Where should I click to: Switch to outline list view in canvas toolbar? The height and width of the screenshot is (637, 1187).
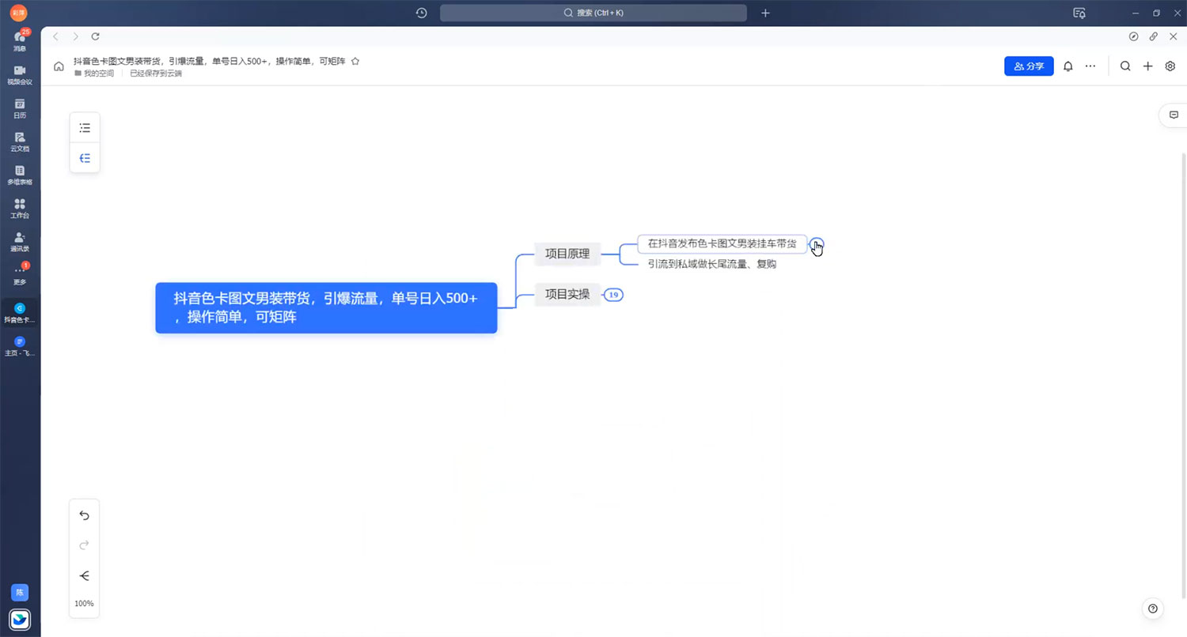85,127
